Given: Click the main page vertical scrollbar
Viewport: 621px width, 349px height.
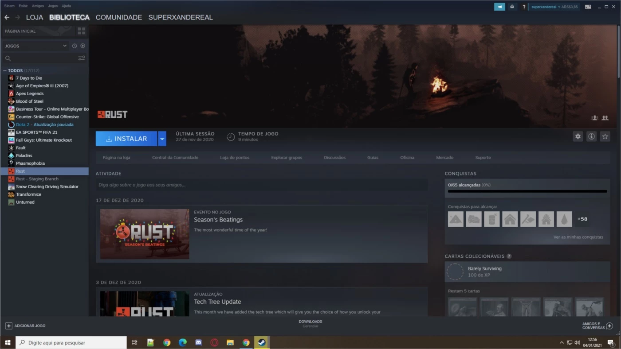Looking at the screenshot, I should tap(619, 51).
